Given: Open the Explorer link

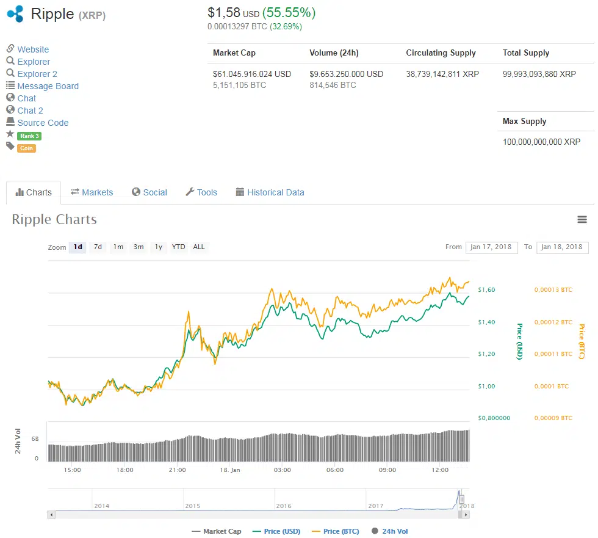Looking at the screenshot, I should point(34,62).
